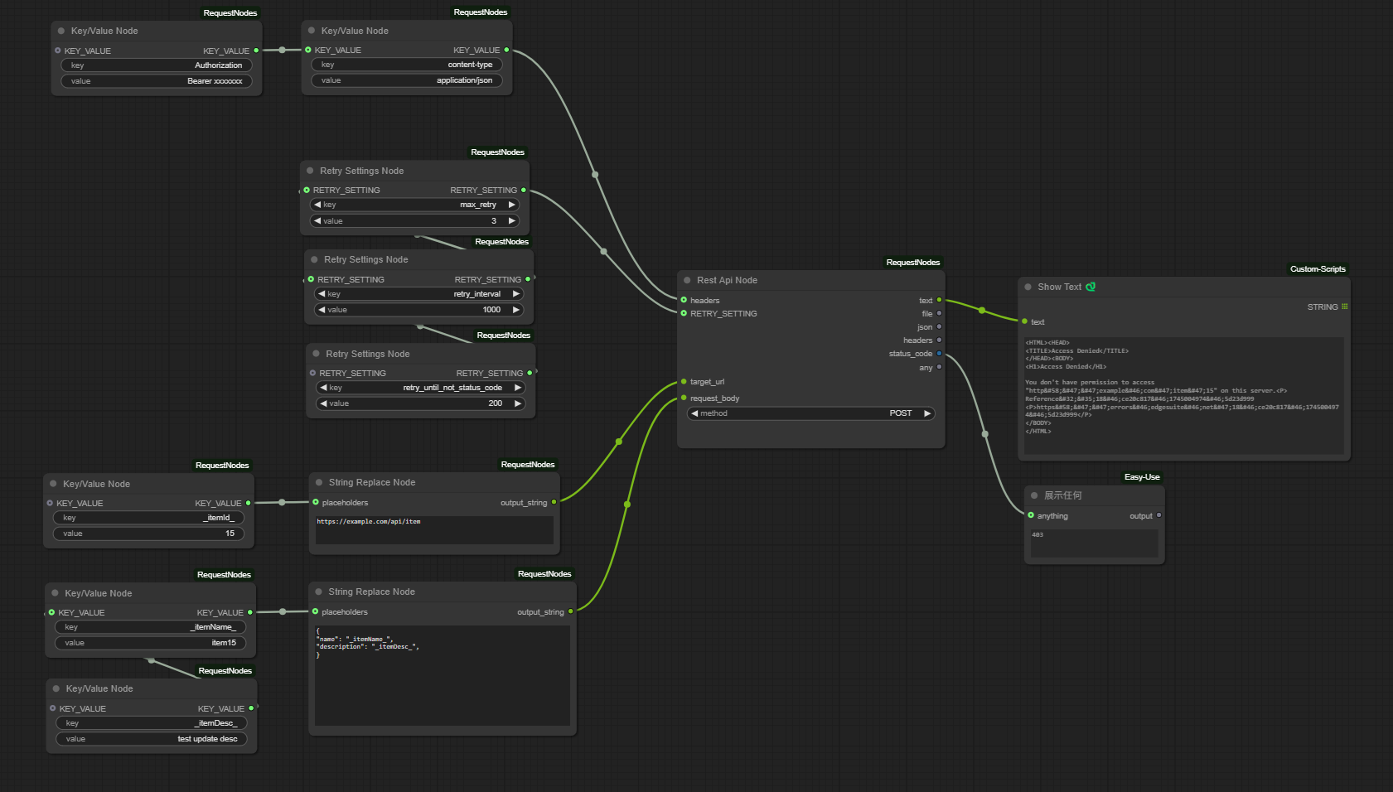Click the output_string socket of the URL String Replace Node
The image size is (1393, 792).
pyautogui.click(x=554, y=502)
